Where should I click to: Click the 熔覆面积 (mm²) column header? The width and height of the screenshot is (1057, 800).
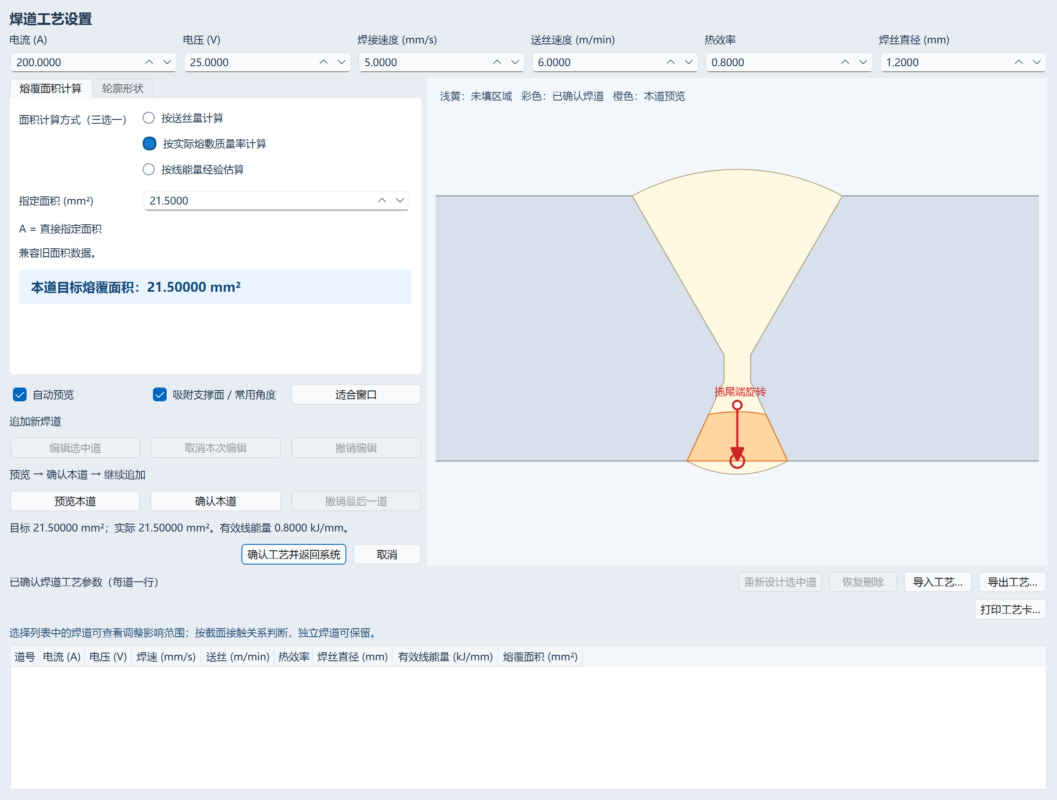click(x=540, y=656)
